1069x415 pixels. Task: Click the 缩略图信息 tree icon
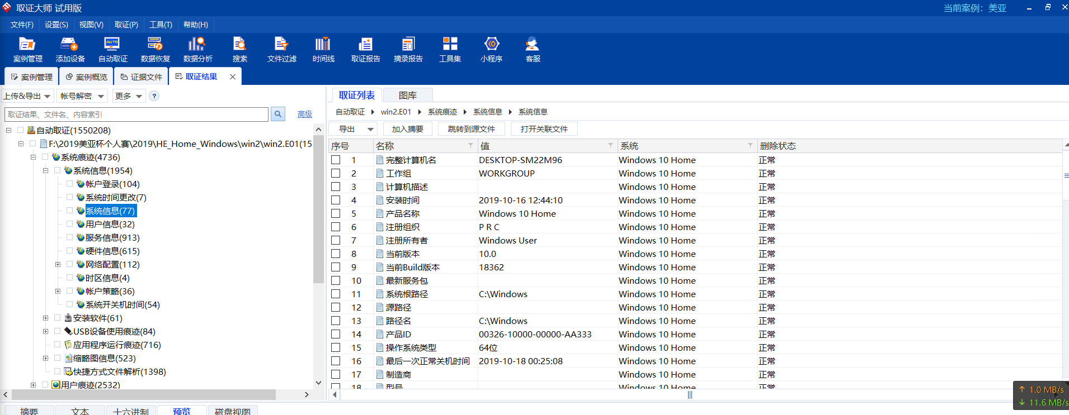[68, 358]
